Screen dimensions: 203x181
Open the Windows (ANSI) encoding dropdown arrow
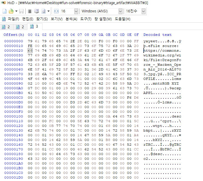[x=120, y=11]
